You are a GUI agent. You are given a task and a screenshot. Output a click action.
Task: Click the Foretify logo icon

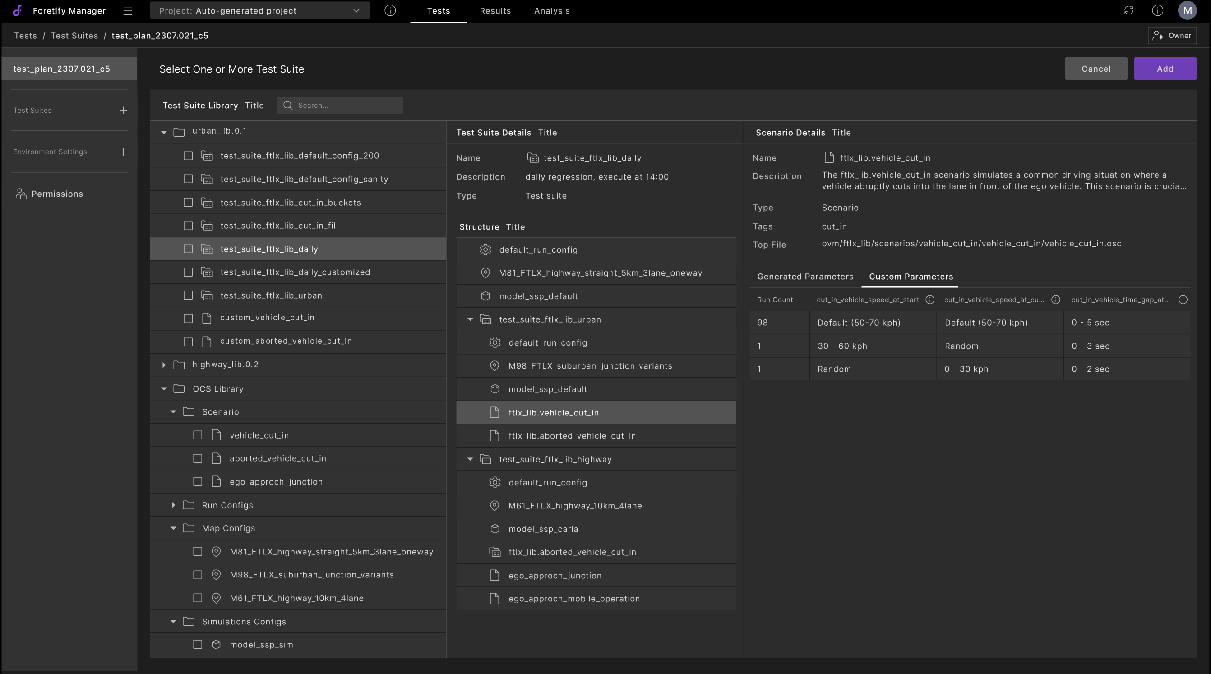coord(18,10)
